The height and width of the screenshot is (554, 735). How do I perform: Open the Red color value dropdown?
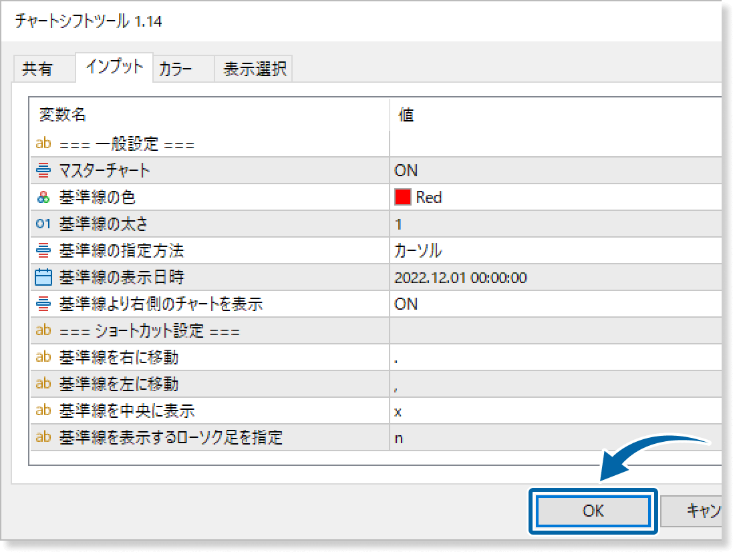click(555, 197)
